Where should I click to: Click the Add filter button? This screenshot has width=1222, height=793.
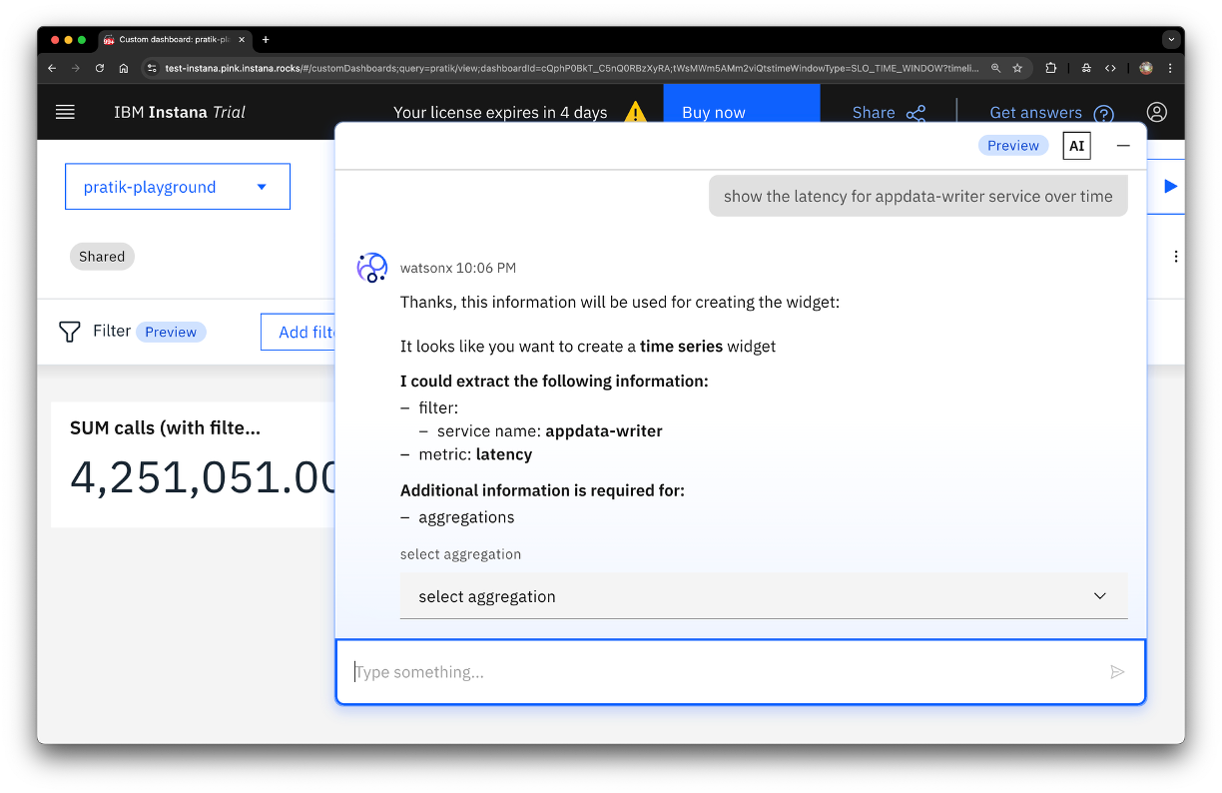click(x=298, y=332)
